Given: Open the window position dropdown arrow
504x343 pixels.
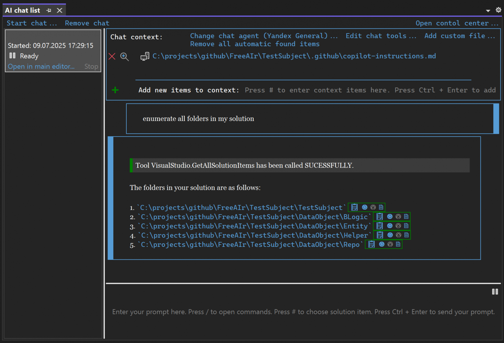Looking at the screenshot, I should tap(488, 11).
